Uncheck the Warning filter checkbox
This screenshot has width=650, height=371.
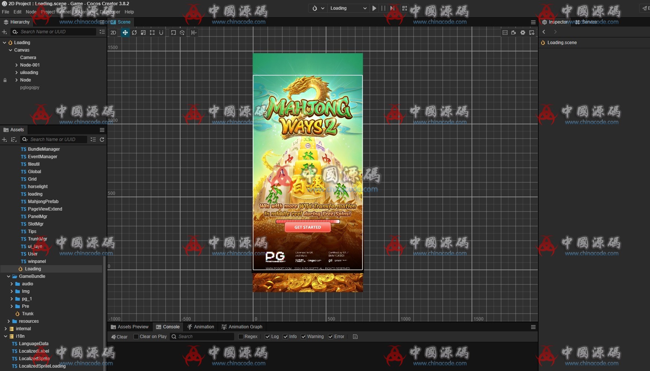point(303,337)
